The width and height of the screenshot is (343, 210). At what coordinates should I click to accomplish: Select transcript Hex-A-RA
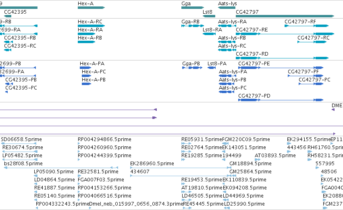click(86, 34)
